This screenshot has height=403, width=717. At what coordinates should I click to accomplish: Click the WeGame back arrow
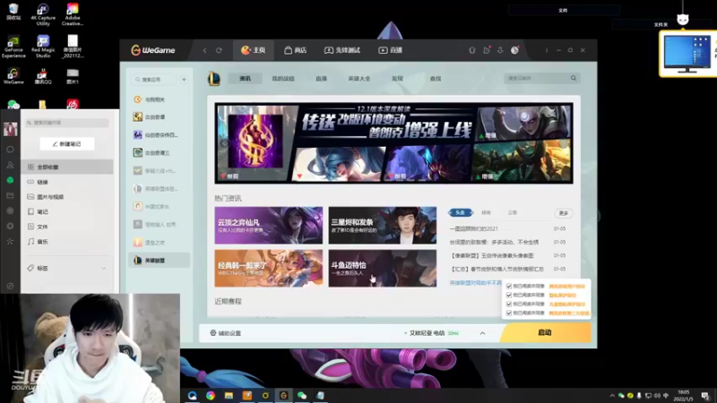pyautogui.click(x=205, y=50)
